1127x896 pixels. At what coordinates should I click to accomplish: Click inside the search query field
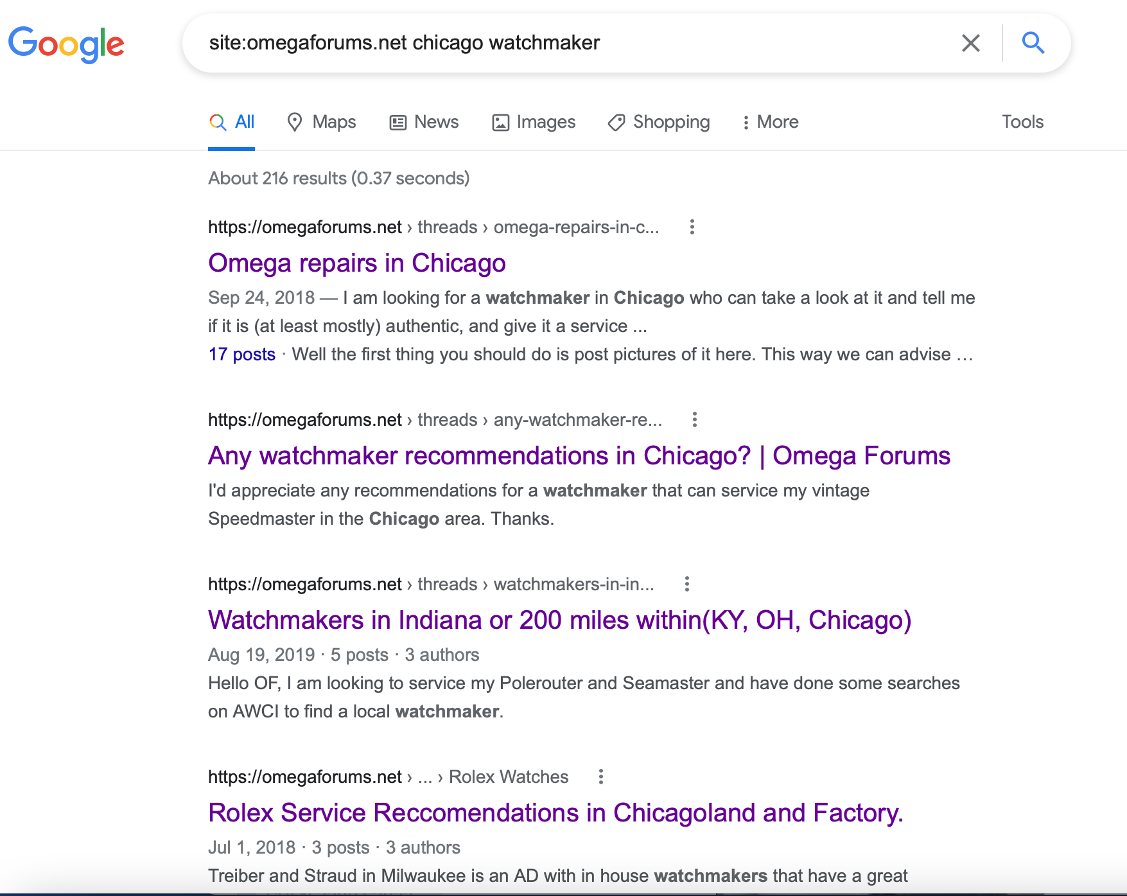pyautogui.click(x=578, y=43)
